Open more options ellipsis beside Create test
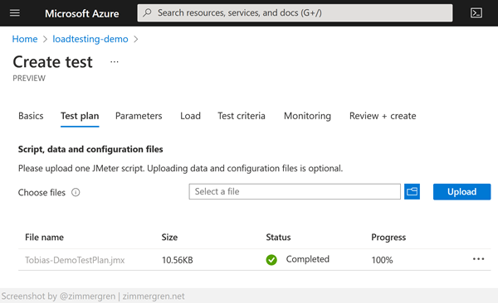This screenshot has height=303, width=498. click(115, 62)
